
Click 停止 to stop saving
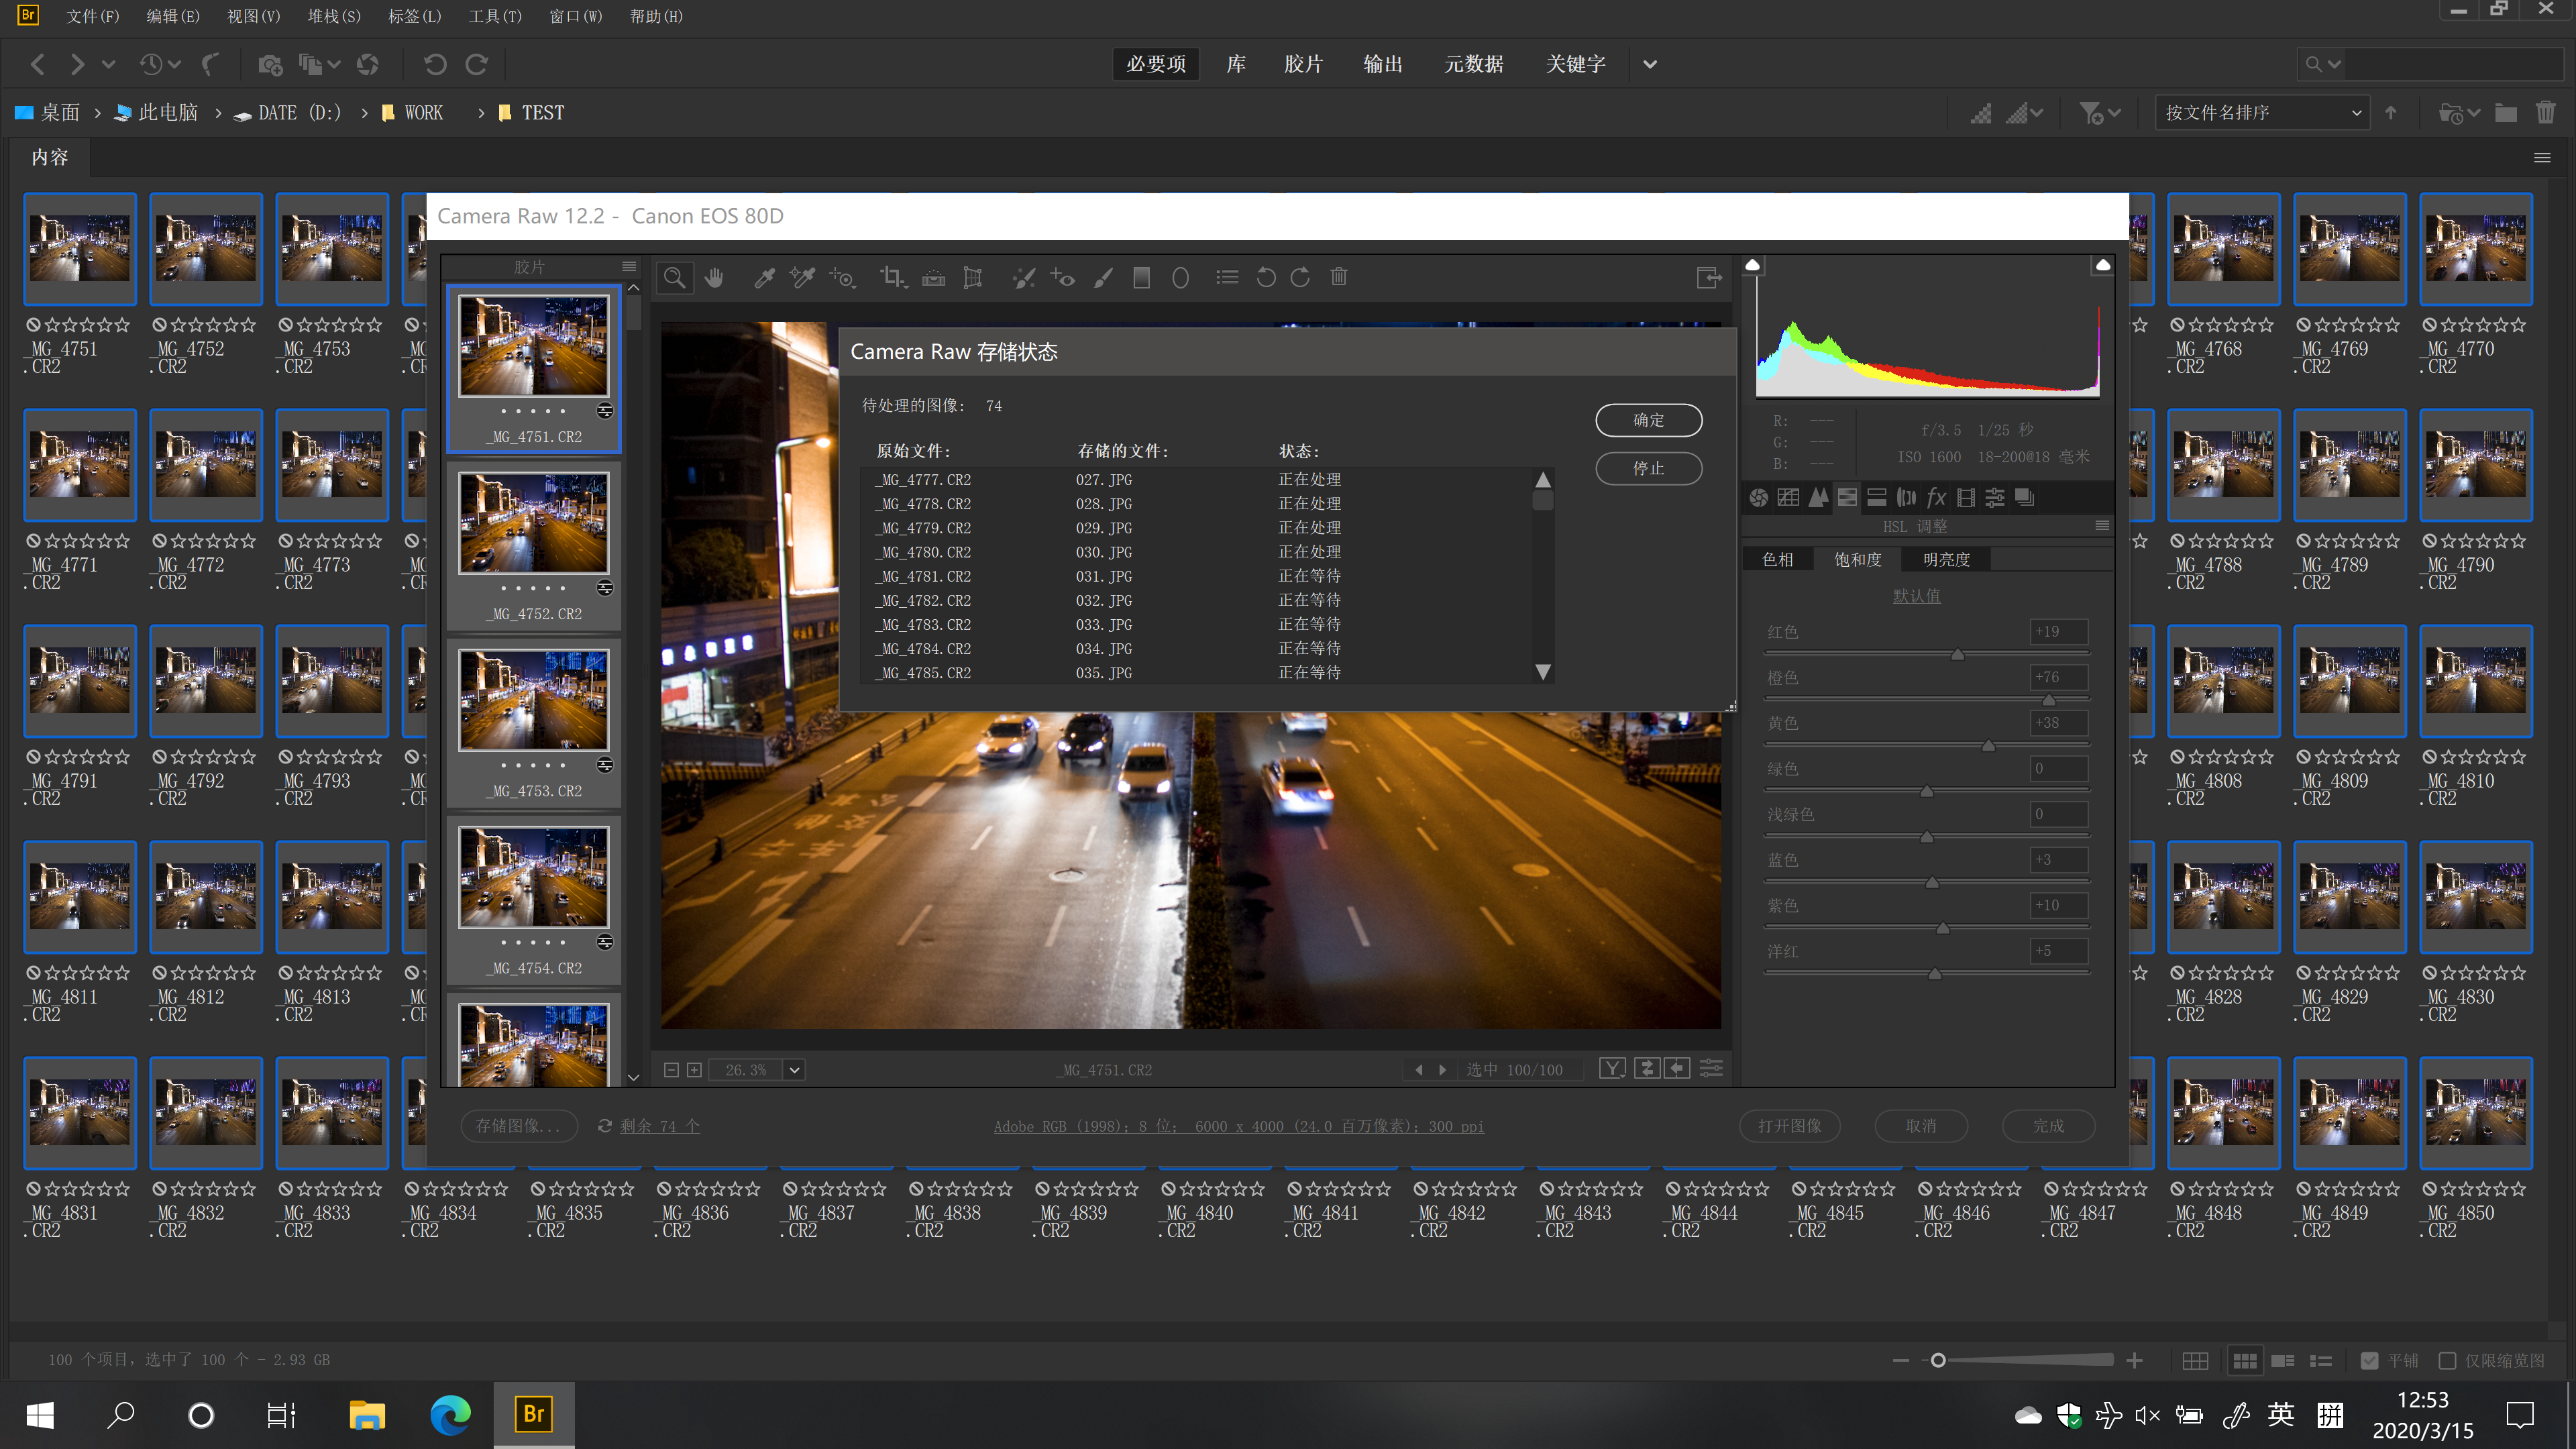pos(1648,468)
